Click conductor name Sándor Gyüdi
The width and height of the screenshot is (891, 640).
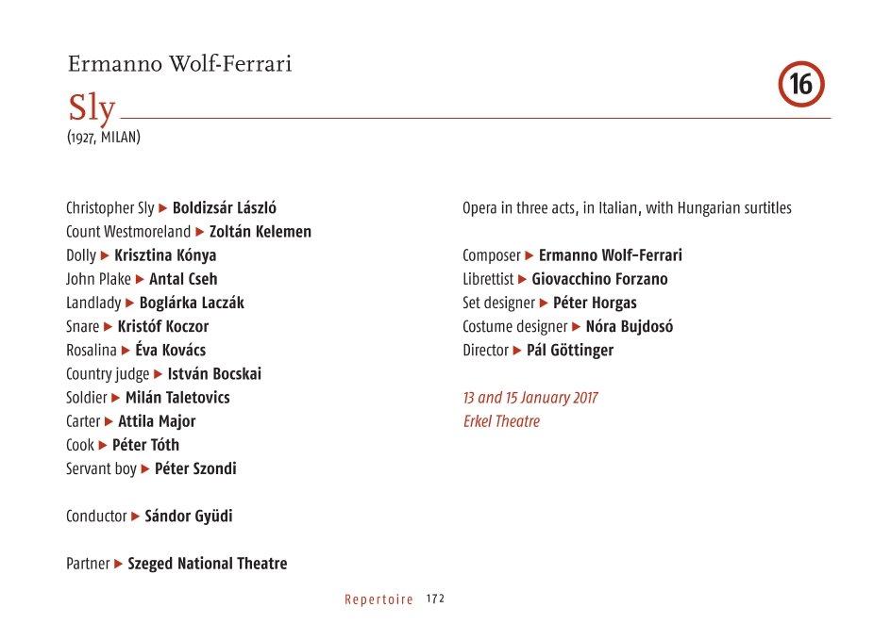tap(189, 516)
